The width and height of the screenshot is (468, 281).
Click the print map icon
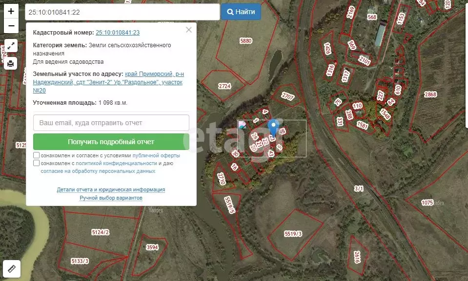10,63
